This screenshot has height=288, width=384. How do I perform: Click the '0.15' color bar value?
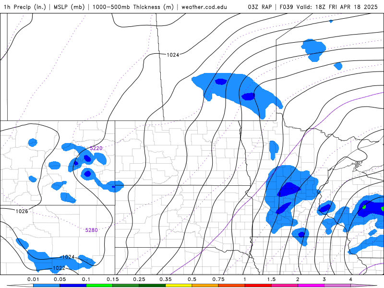click(x=113, y=279)
